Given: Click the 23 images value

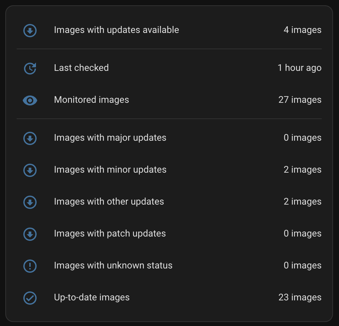Looking at the screenshot, I should [300, 297].
